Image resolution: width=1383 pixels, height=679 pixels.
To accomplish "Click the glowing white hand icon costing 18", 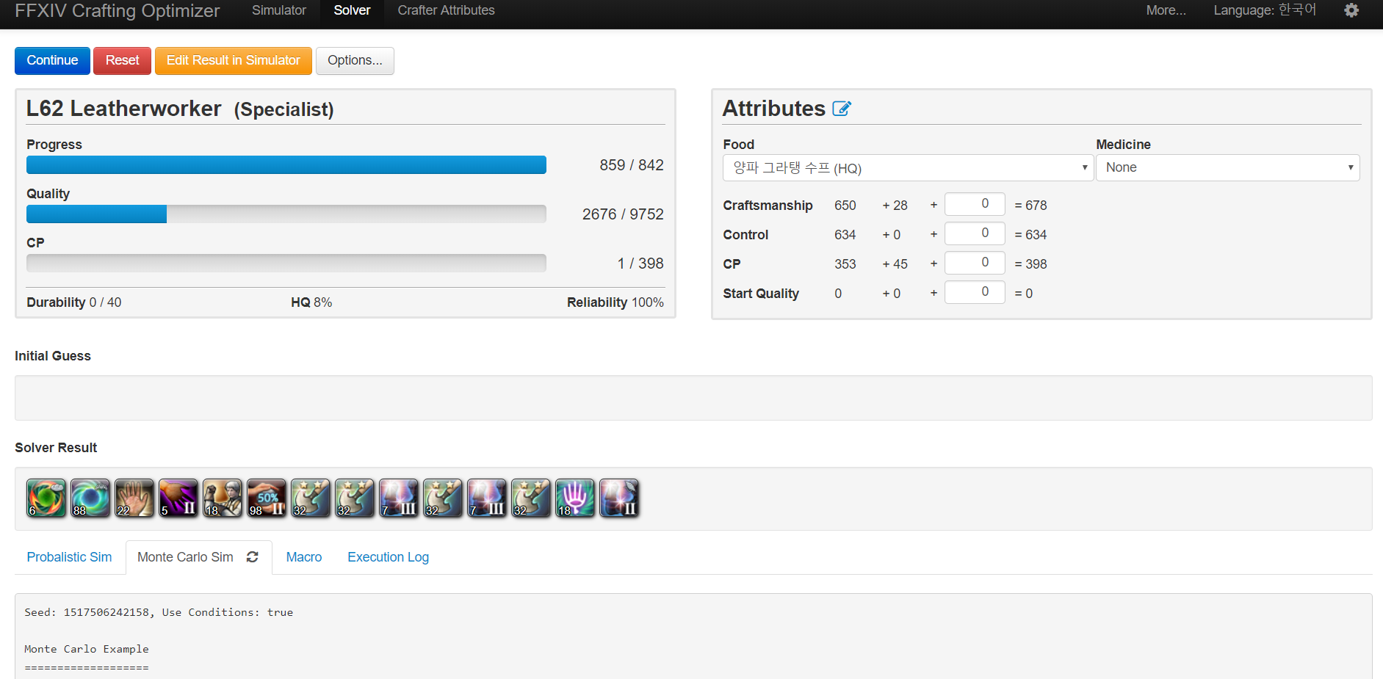I will (x=575, y=498).
